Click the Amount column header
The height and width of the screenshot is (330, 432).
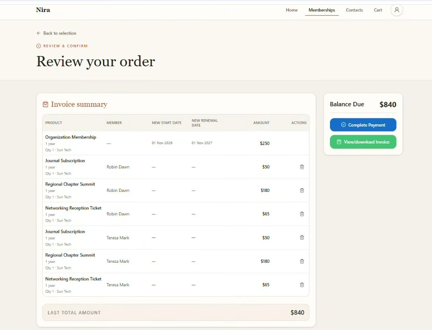[261, 123]
